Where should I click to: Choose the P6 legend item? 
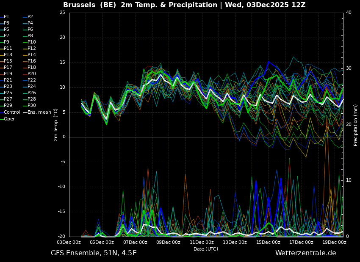pos(28,29)
